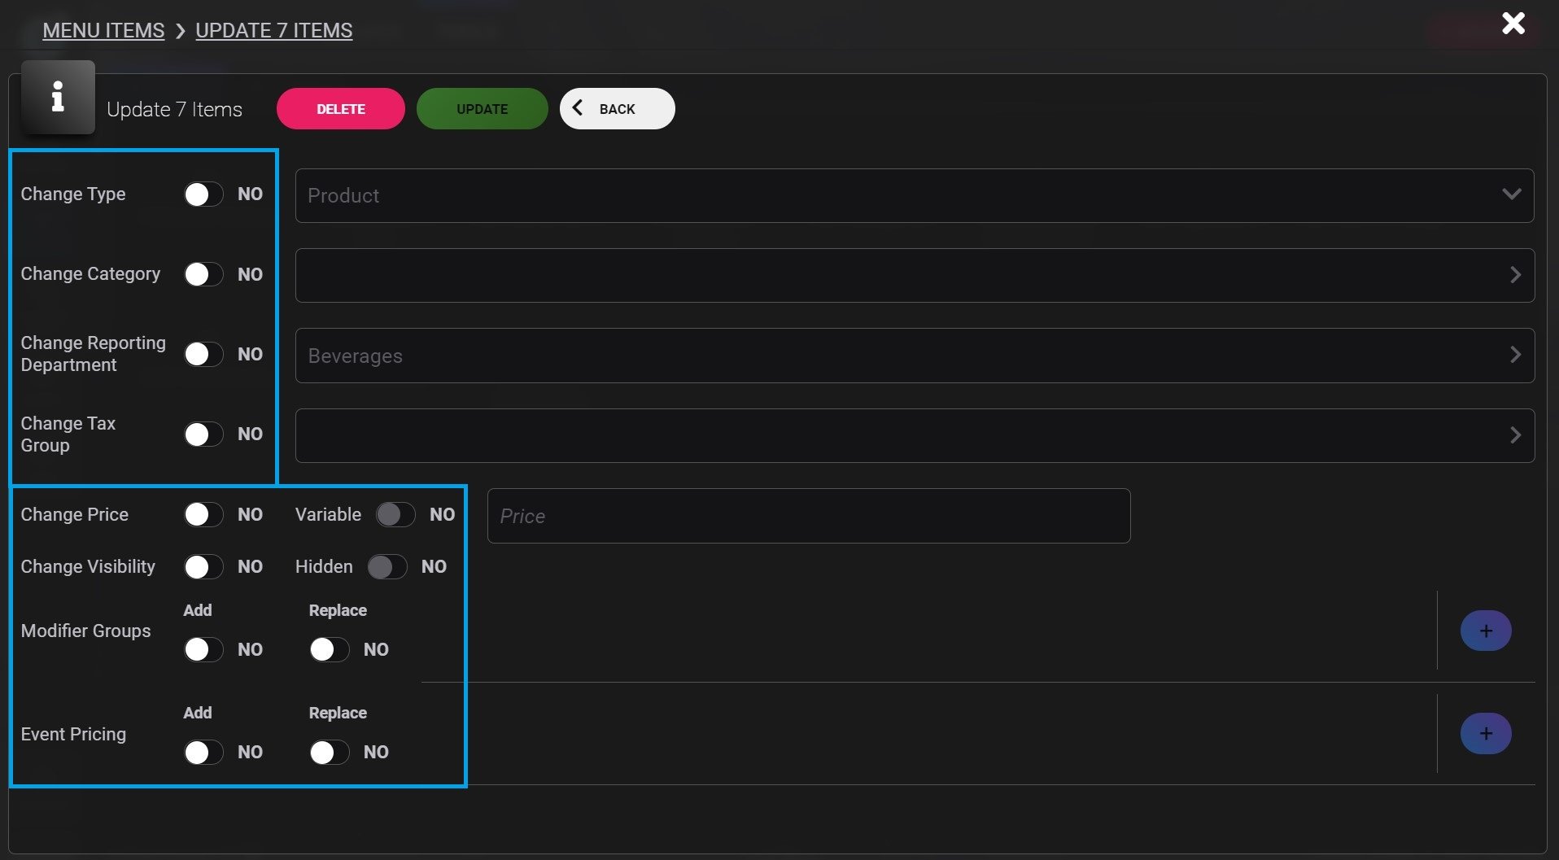Enable the Variable price toggle
The width and height of the screenshot is (1559, 860).
(x=395, y=514)
